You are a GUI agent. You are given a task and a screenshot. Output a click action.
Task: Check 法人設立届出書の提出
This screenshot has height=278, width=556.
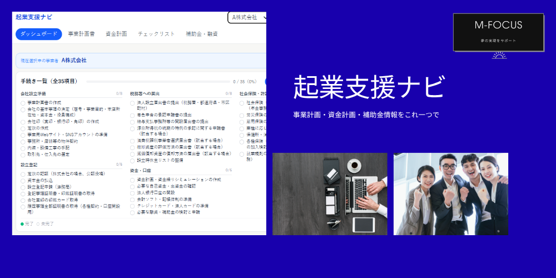click(x=132, y=103)
